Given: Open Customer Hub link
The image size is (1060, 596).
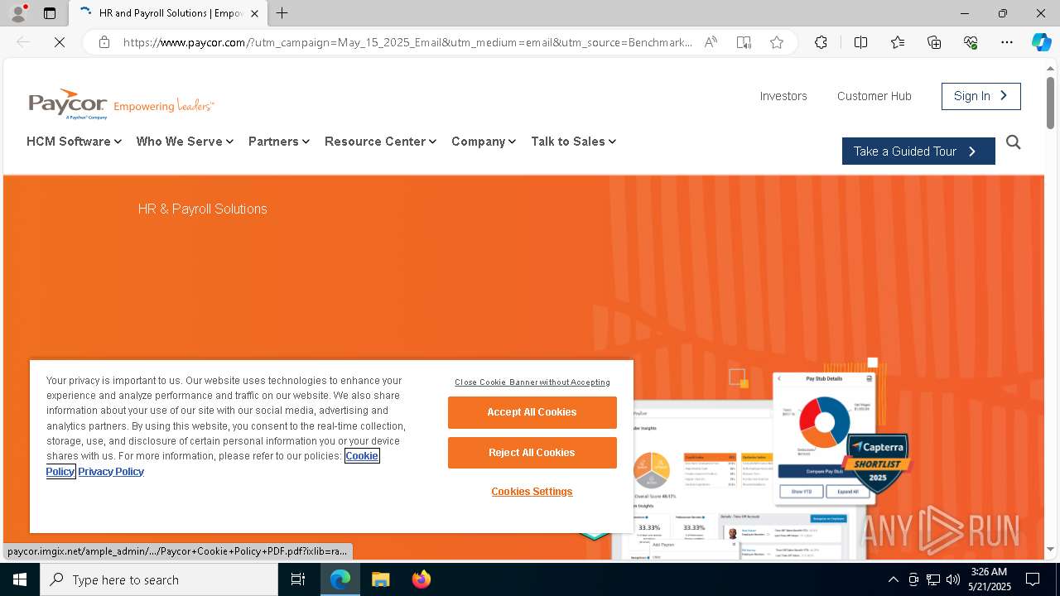Looking at the screenshot, I should tap(874, 96).
